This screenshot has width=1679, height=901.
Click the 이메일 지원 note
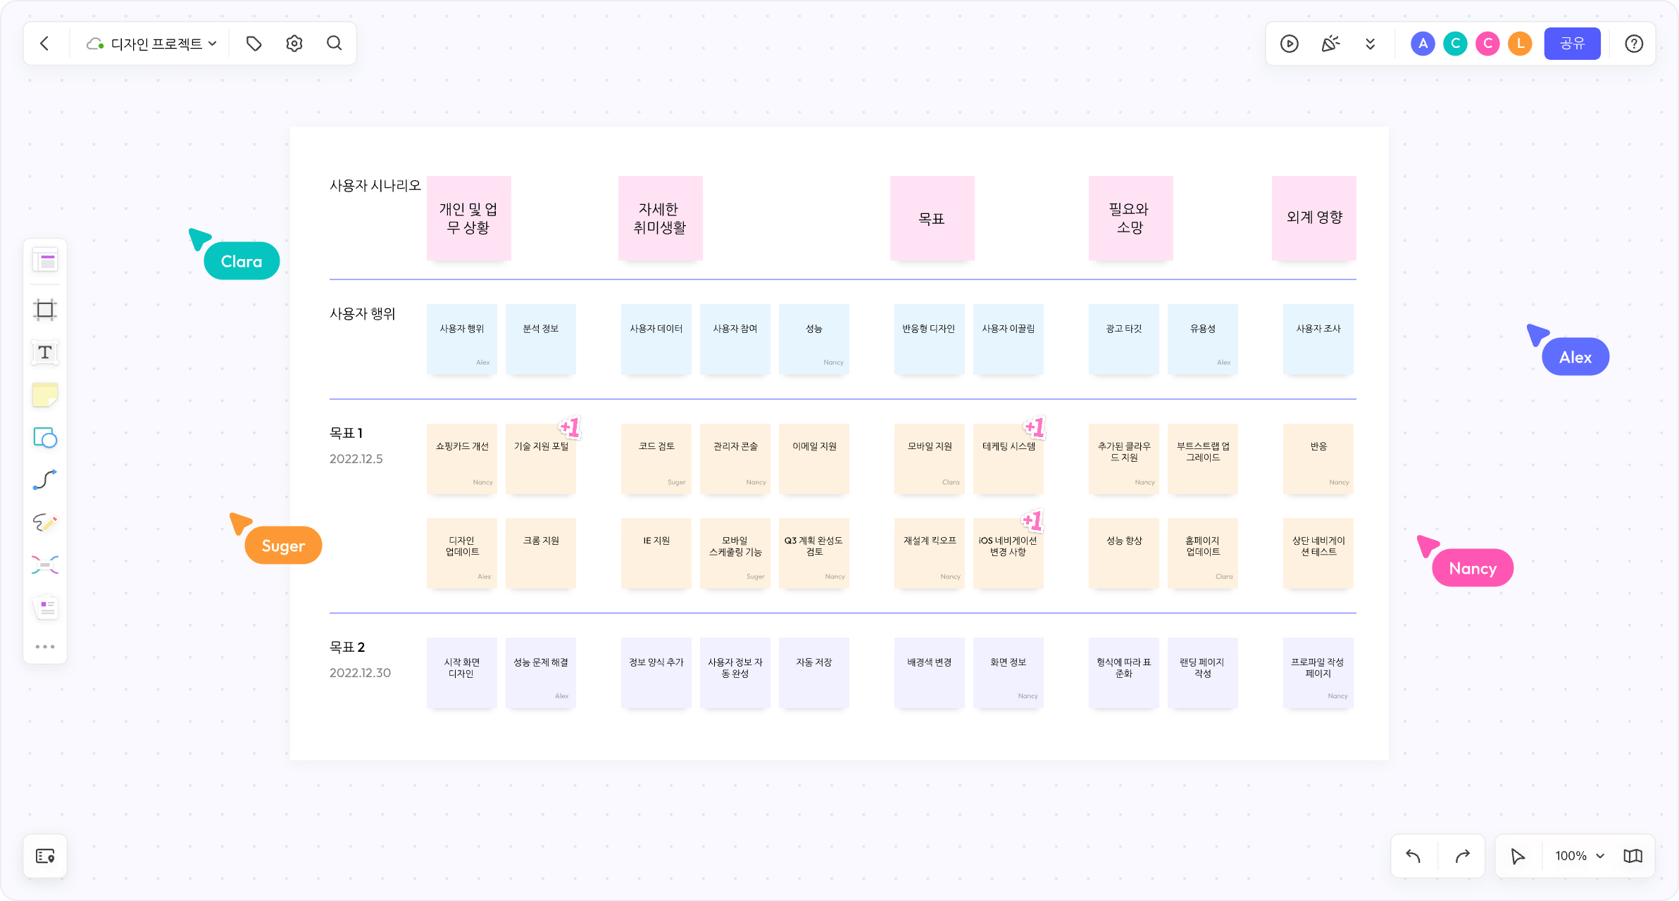[813, 459]
